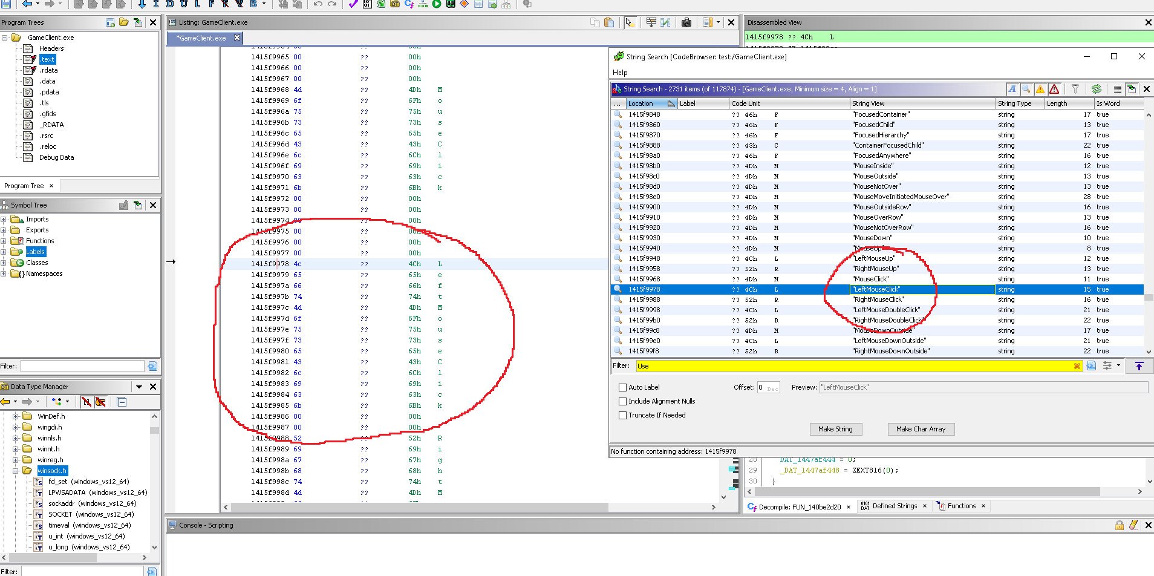Click magnifying glass icon in String Search toolbar

1026,89
